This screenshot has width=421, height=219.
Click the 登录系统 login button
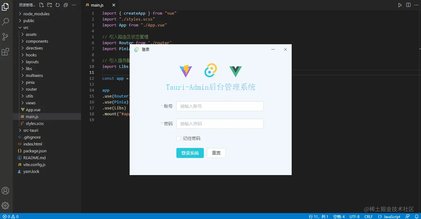(190, 153)
